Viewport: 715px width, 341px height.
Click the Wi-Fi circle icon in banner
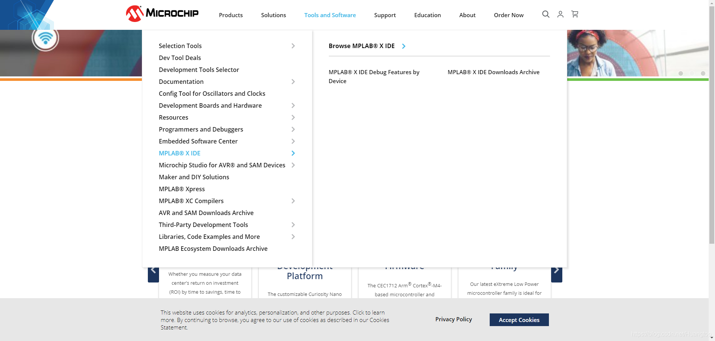click(x=45, y=38)
